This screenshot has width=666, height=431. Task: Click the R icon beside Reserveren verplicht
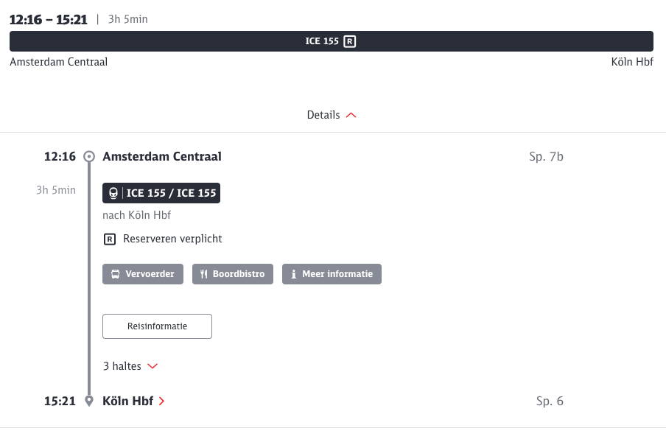pyautogui.click(x=110, y=239)
